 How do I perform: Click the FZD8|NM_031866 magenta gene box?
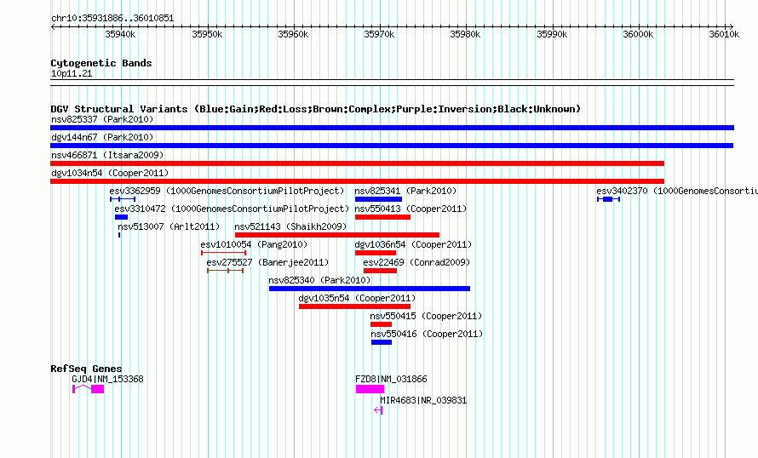point(370,389)
